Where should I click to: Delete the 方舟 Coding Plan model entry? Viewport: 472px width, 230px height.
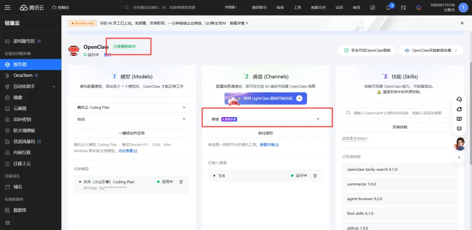pos(181,182)
